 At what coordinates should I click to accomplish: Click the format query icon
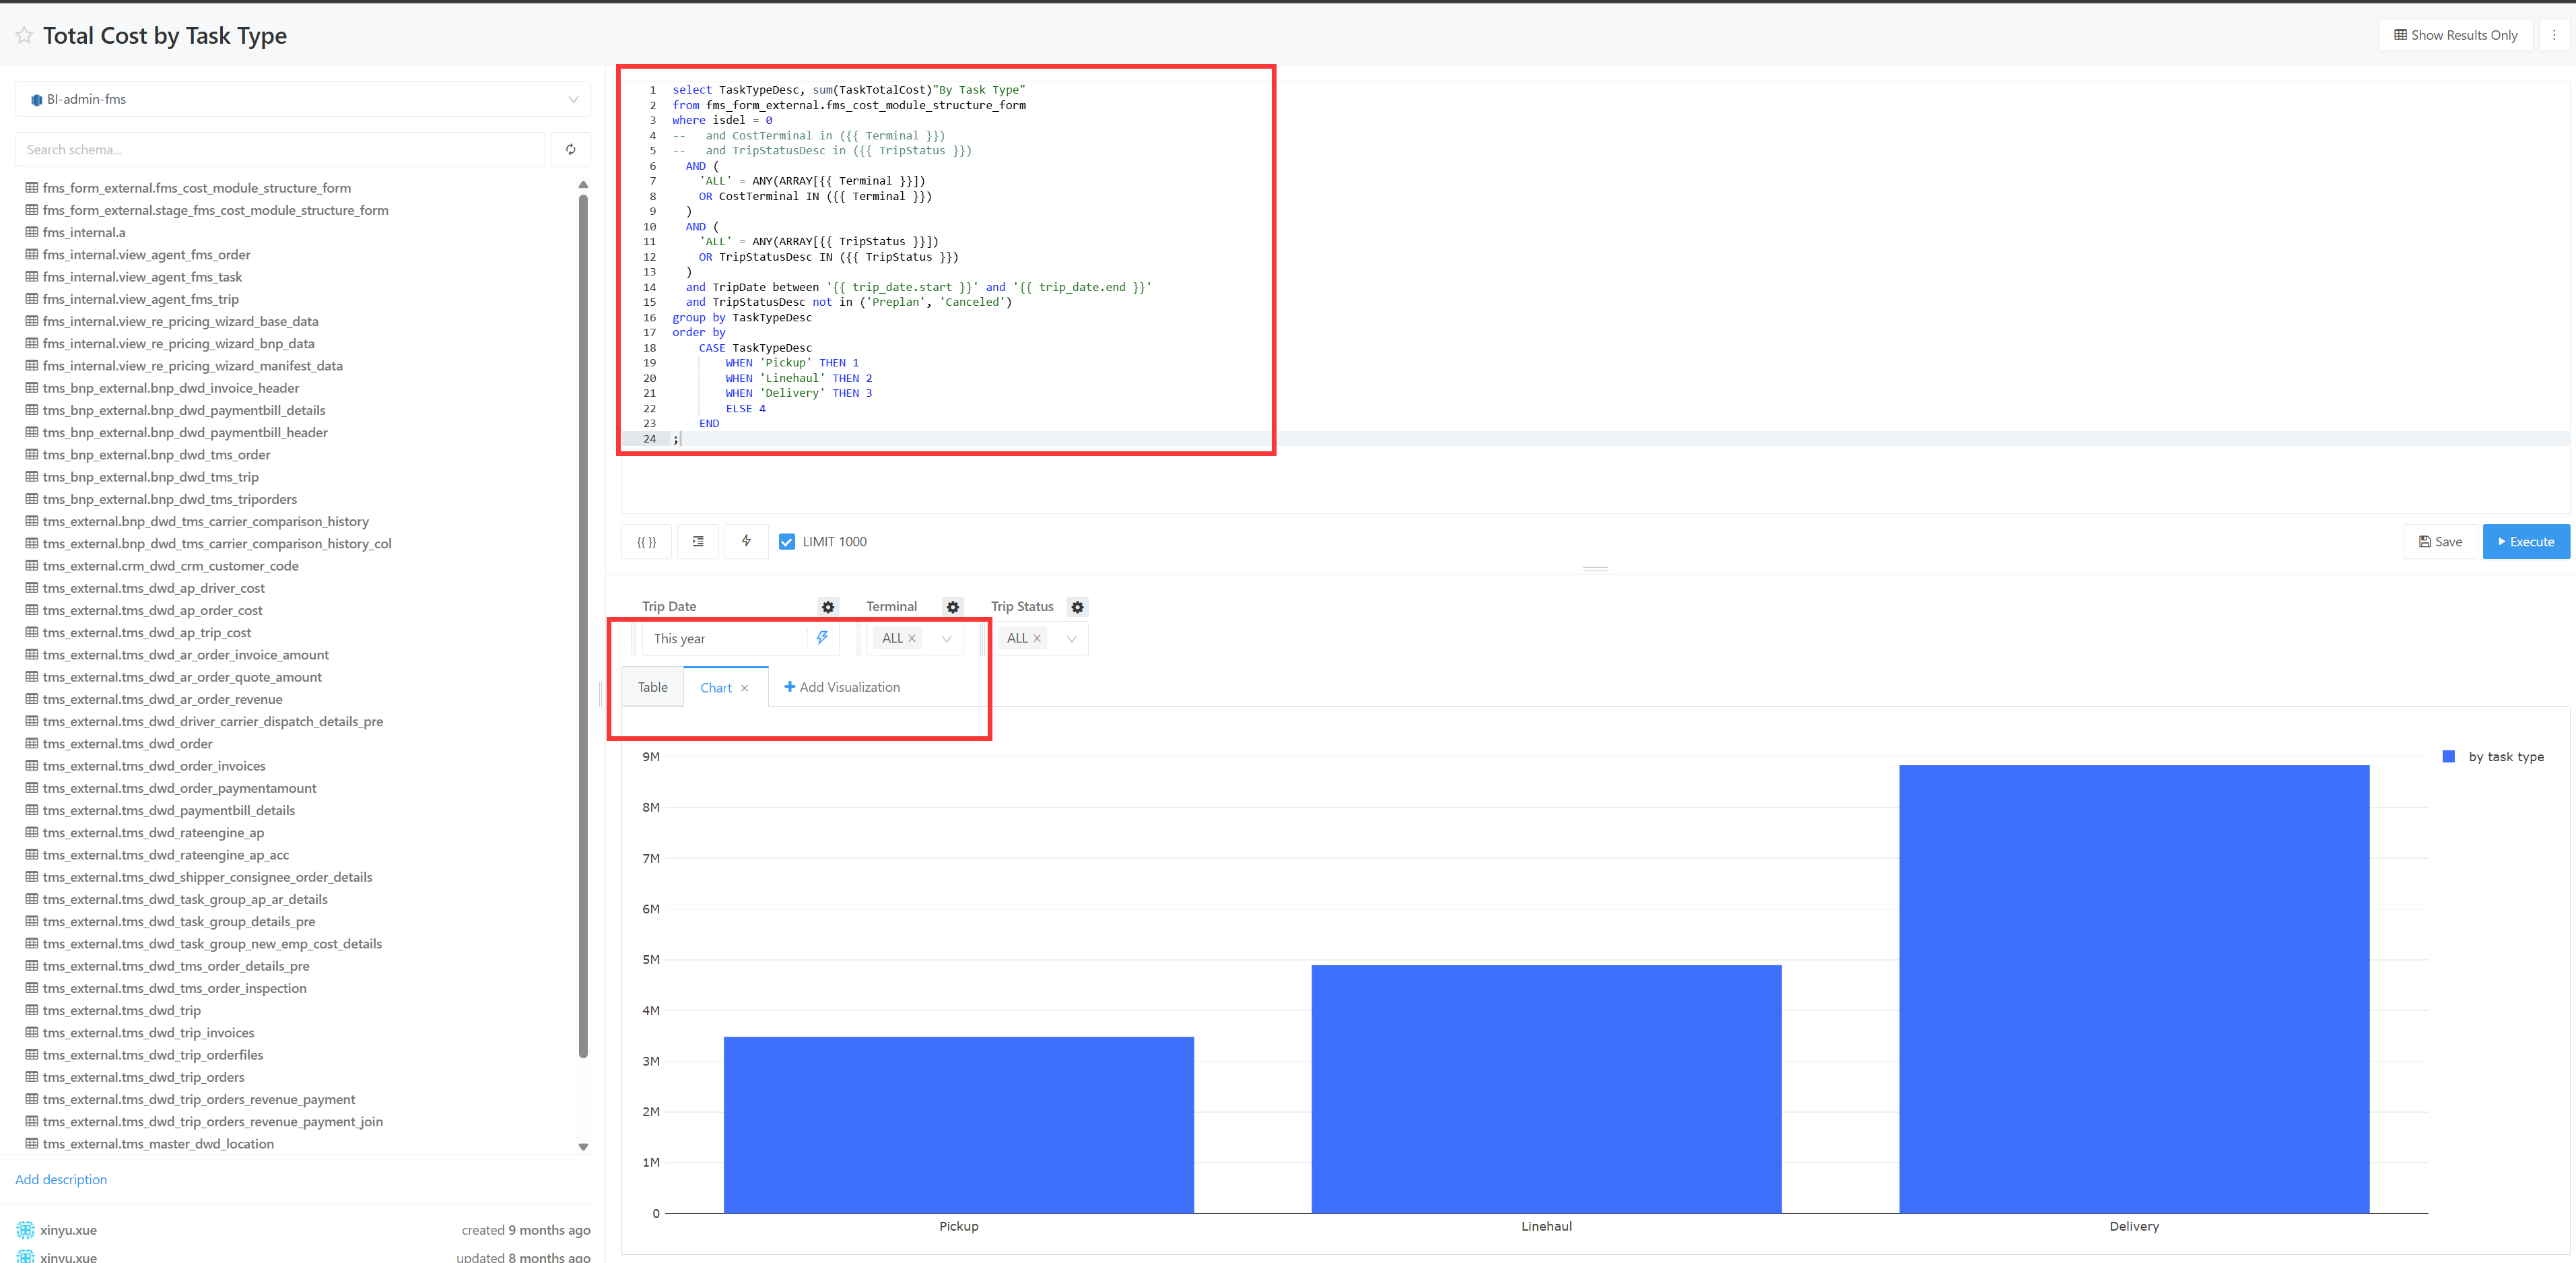pyautogui.click(x=698, y=542)
